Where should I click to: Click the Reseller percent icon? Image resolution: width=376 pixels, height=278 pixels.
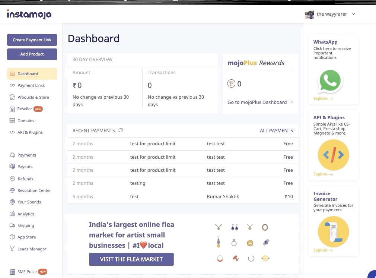(x=12, y=109)
